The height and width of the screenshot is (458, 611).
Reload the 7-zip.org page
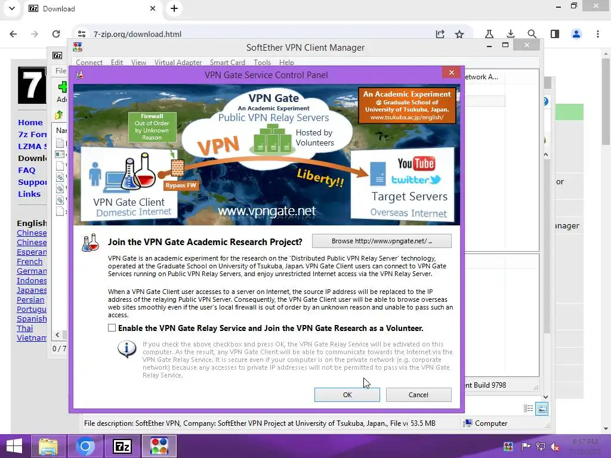pyautogui.click(x=56, y=34)
